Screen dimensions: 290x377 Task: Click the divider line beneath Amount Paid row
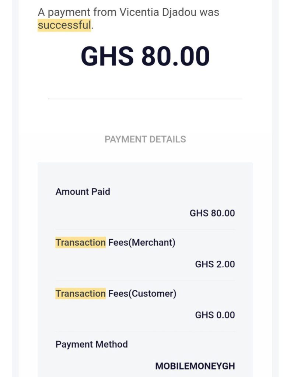(145, 229)
